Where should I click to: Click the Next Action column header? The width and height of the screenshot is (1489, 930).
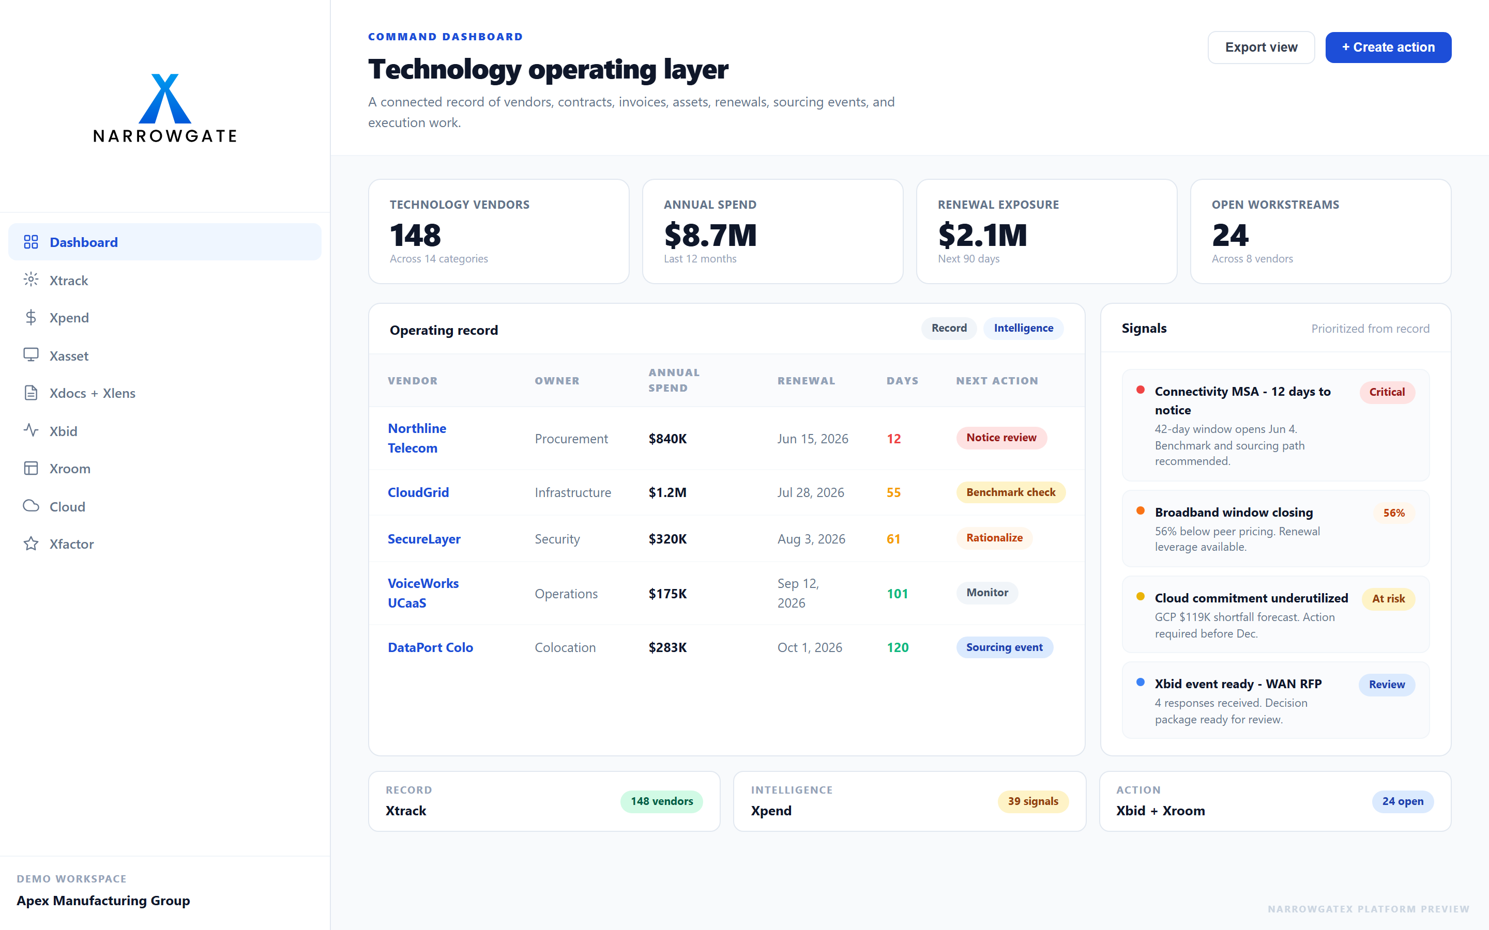(997, 381)
